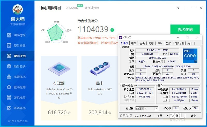Click the 硬件防护 shield icon
This screenshot has width=207, height=127.
click(x=9, y=66)
